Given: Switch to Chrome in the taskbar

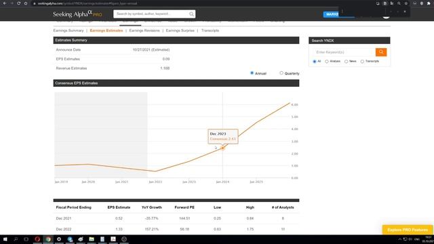Looking at the screenshot, I should tap(48, 239).
